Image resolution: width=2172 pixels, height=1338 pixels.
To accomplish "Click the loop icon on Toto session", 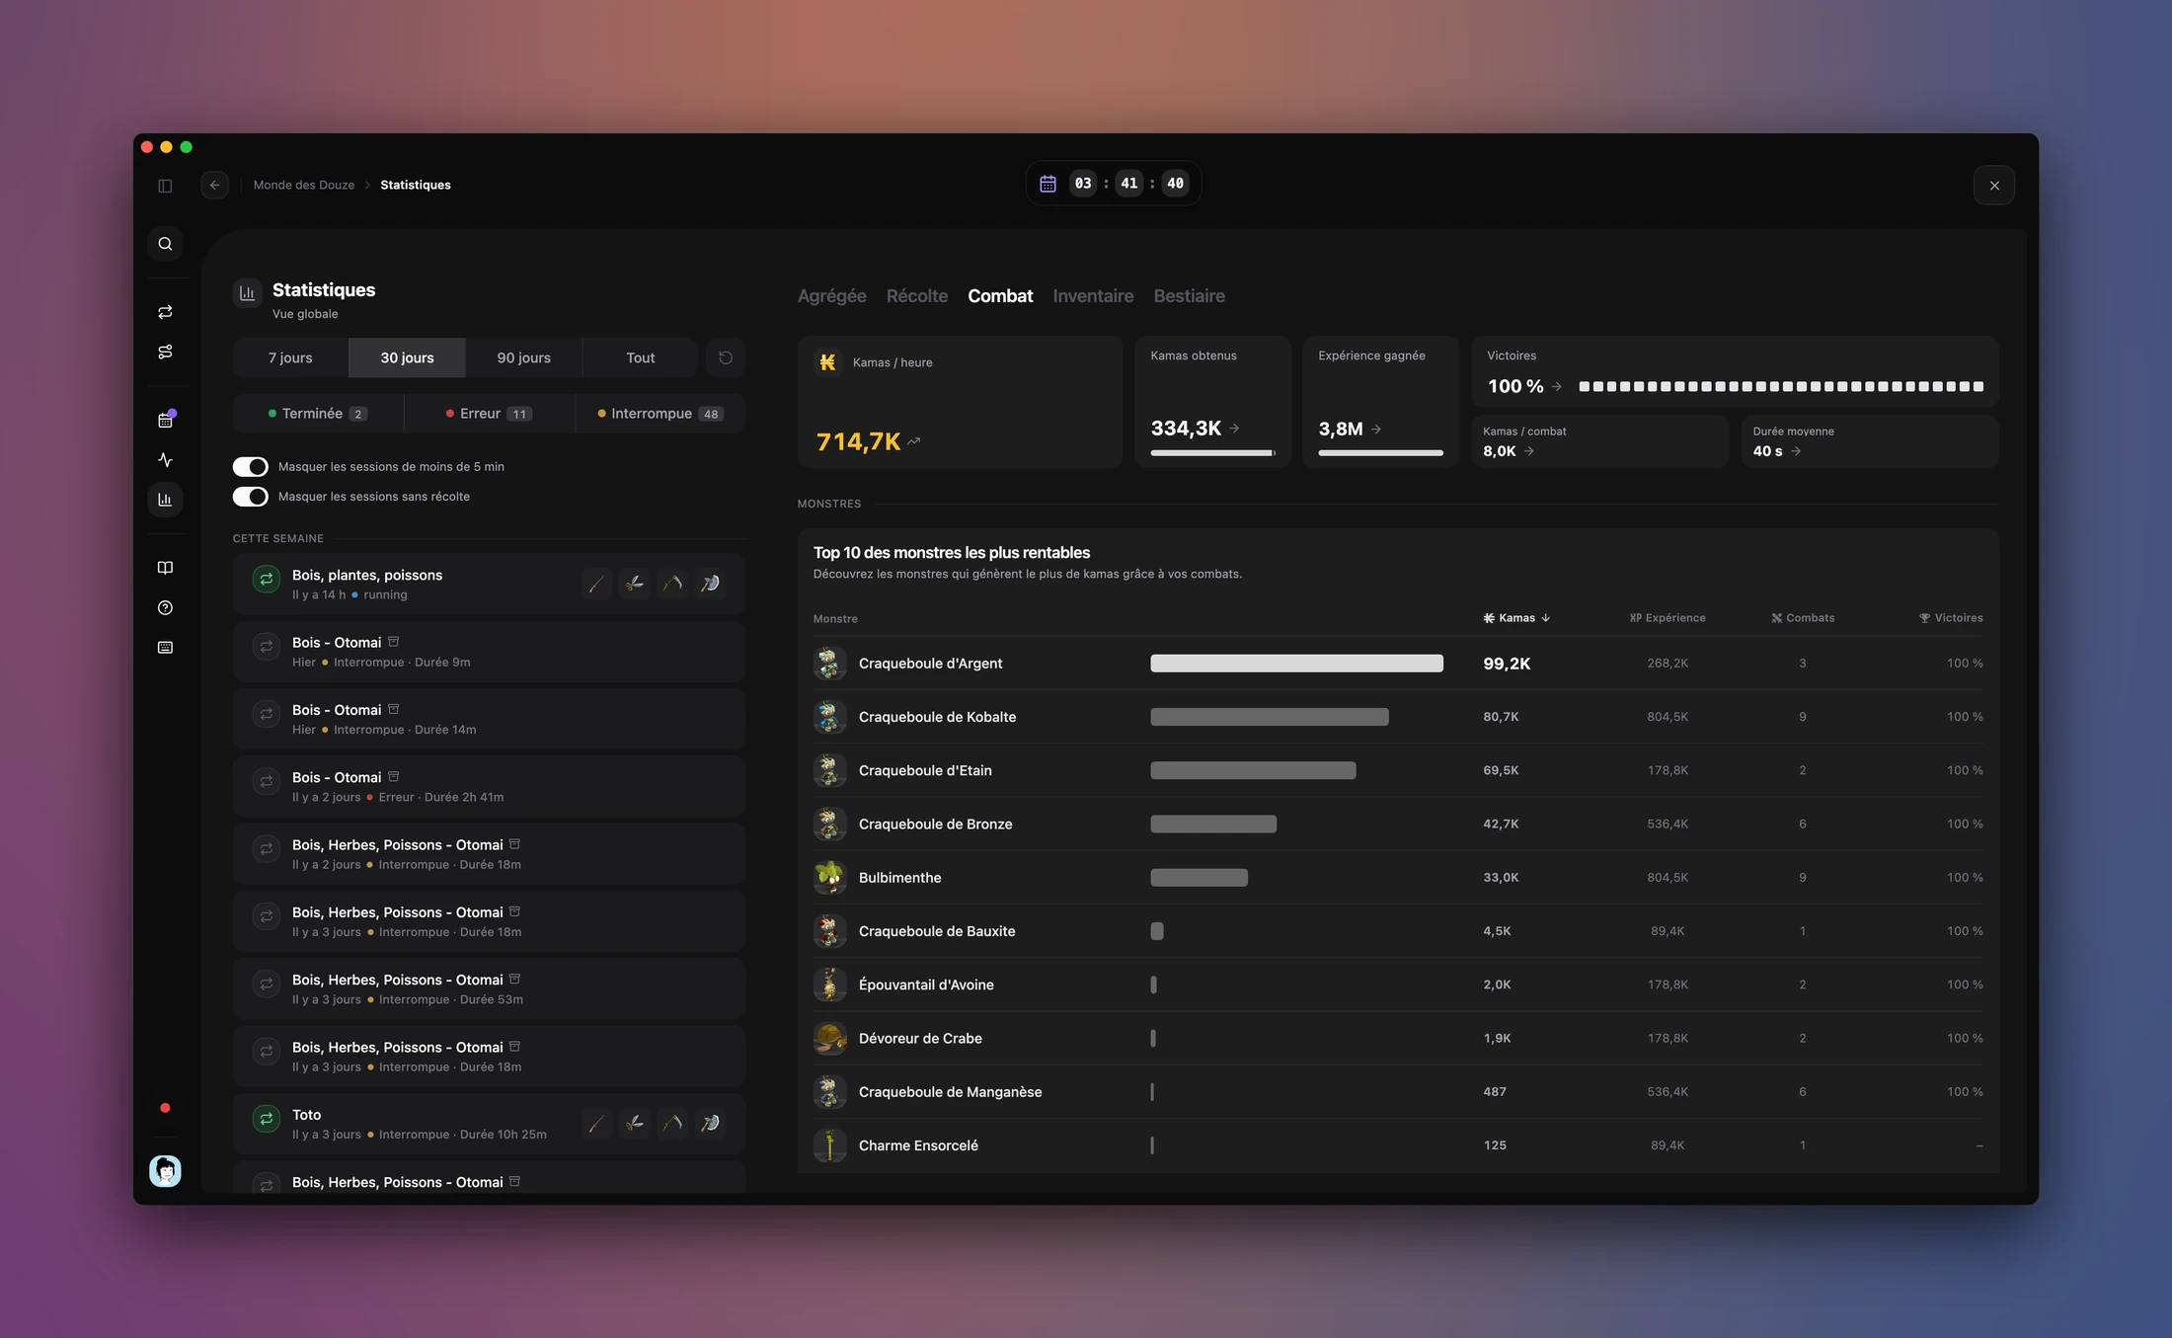I will 267,1119.
